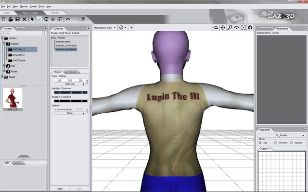Switch to the PowerPose tab
Viewport: 308px width, 192px height.
click(265, 29)
